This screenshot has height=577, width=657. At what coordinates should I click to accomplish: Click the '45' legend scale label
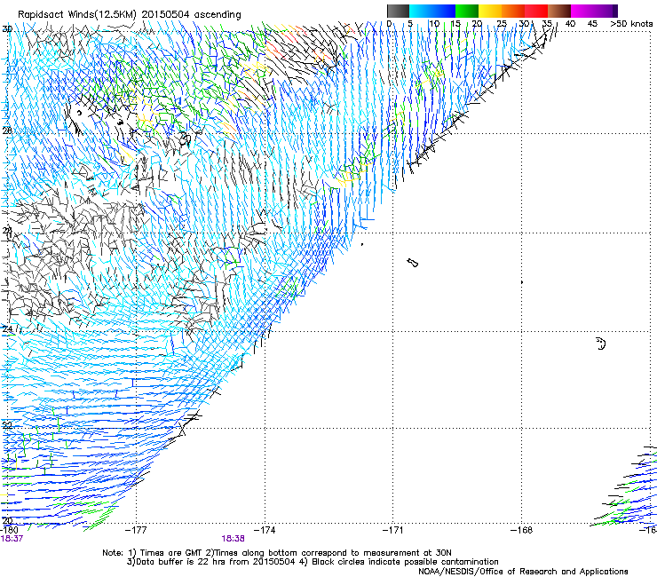pyautogui.click(x=592, y=23)
